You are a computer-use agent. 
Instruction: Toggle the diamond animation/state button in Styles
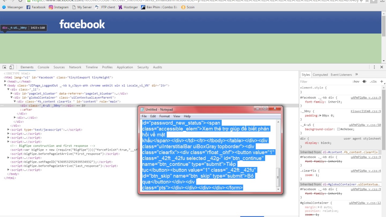click(x=364, y=82)
